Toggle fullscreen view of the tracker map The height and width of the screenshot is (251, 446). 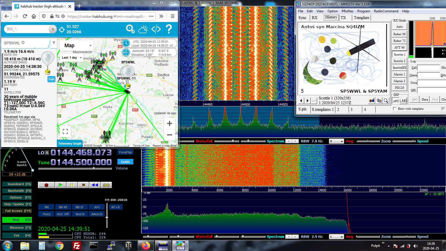[x=65, y=131]
